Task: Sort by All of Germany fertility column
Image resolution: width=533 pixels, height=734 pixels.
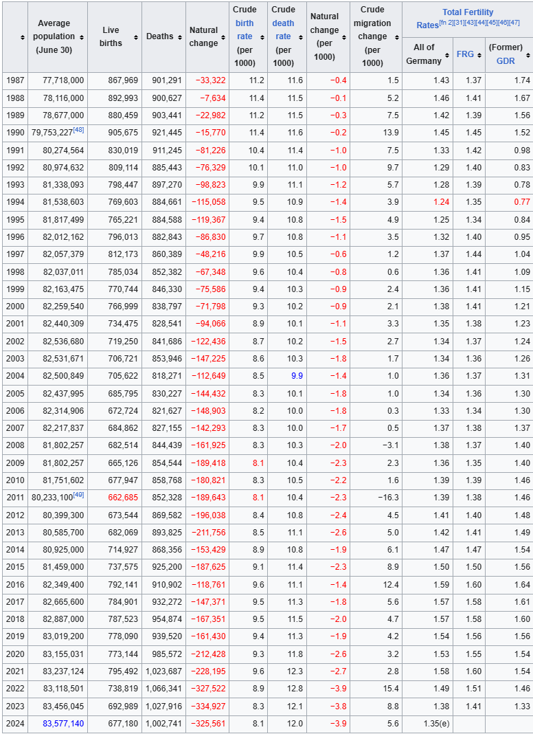Action: click(x=447, y=55)
